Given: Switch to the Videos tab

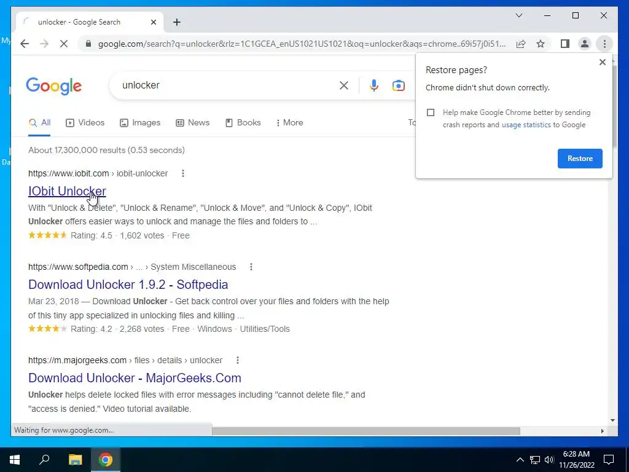Looking at the screenshot, I should pyautogui.click(x=85, y=123).
